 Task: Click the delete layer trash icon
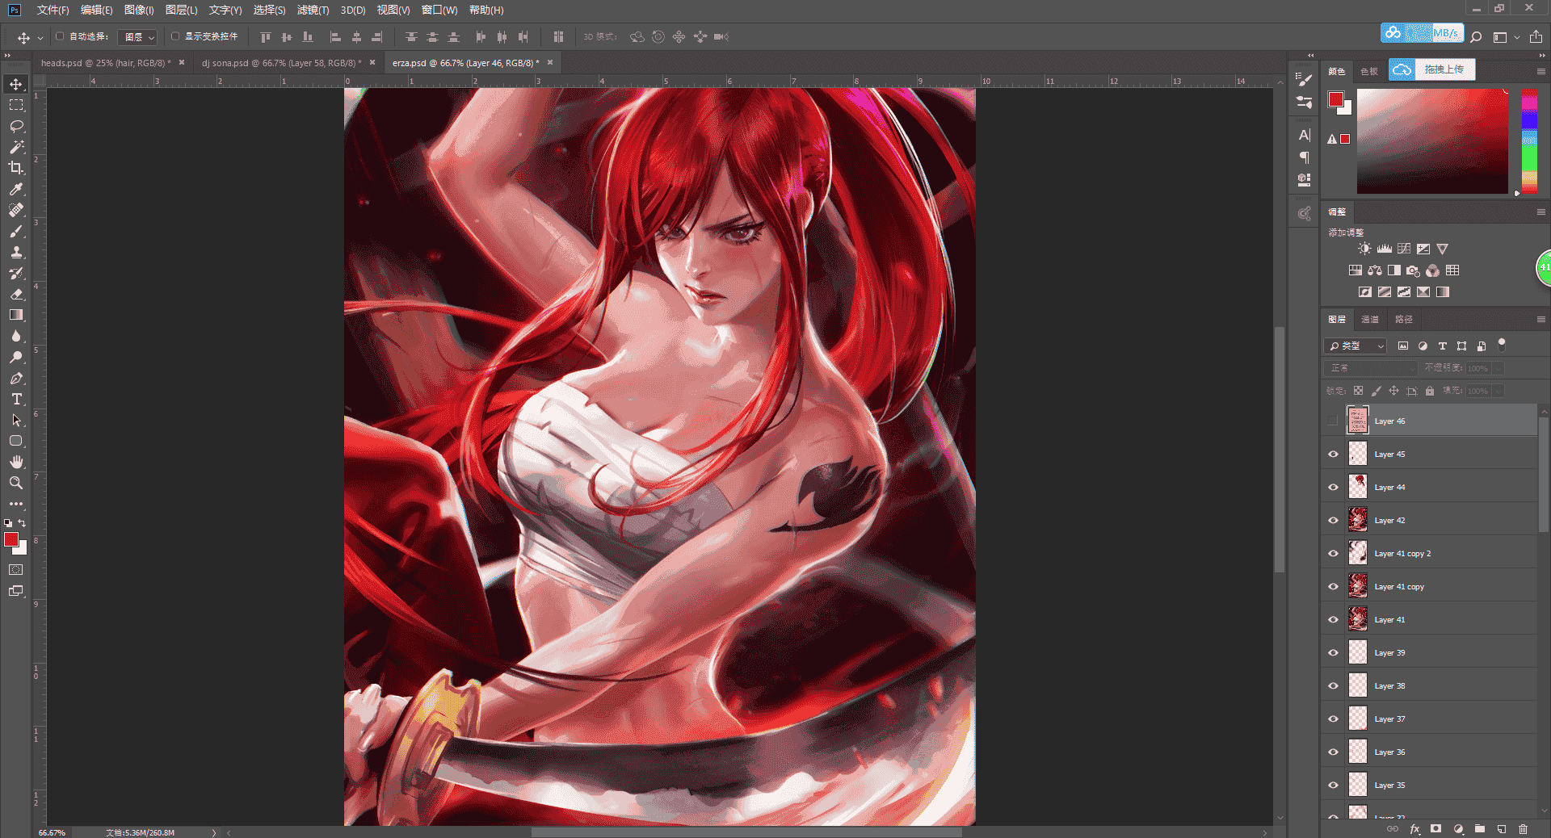(1523, 828)
